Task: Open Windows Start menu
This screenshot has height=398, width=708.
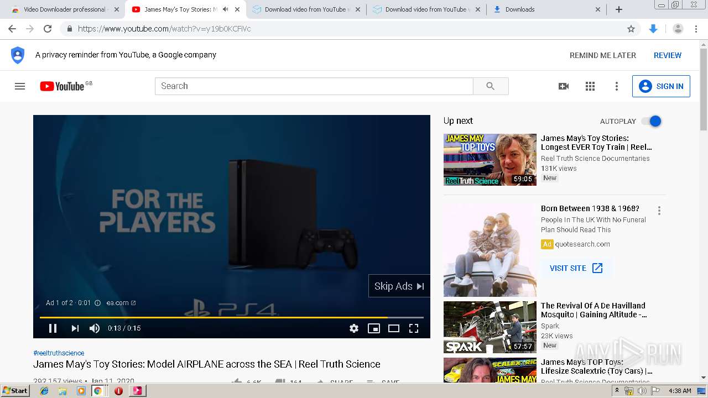Action: point(15,391)
